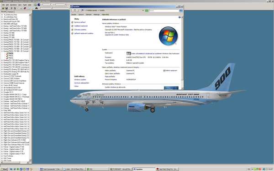Click the red eraser-like toolbar icon
Image resolution: width=274 pixels, height=171 pixels.
25,8
